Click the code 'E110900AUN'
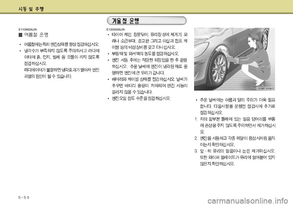This screenshot has height=206, width=293. point(28,30)
